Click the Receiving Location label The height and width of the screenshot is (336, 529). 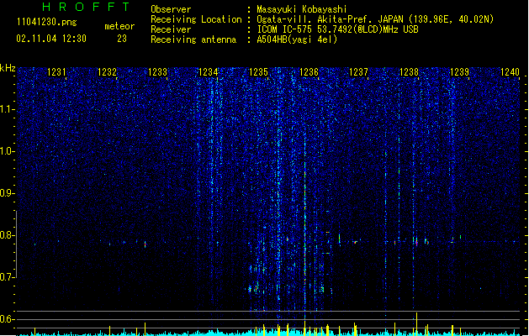tap(196, 19)
